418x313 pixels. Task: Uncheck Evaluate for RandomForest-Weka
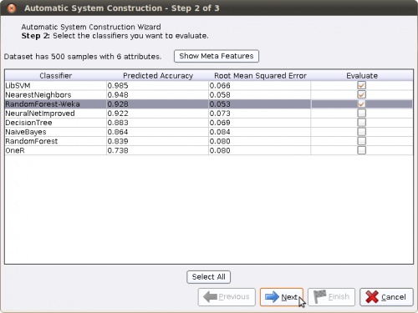tap(361, 104)
